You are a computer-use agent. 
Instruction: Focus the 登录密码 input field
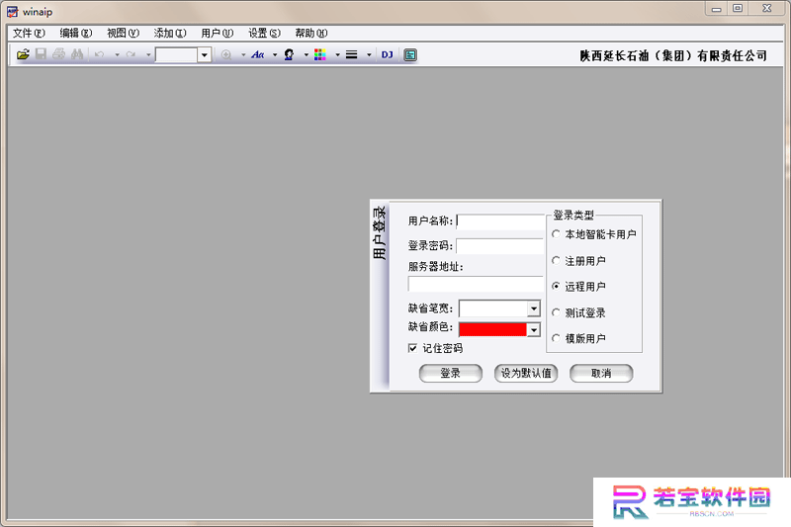[x=500, y=246]
